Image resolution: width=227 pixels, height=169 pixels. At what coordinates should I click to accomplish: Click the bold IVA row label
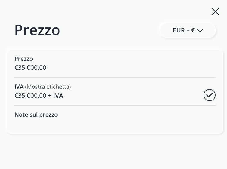(19, 87)
